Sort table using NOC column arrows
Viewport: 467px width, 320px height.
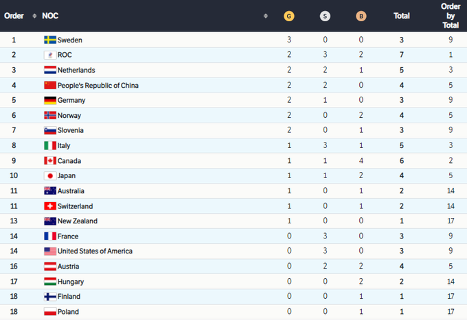(x=266, y=15)
